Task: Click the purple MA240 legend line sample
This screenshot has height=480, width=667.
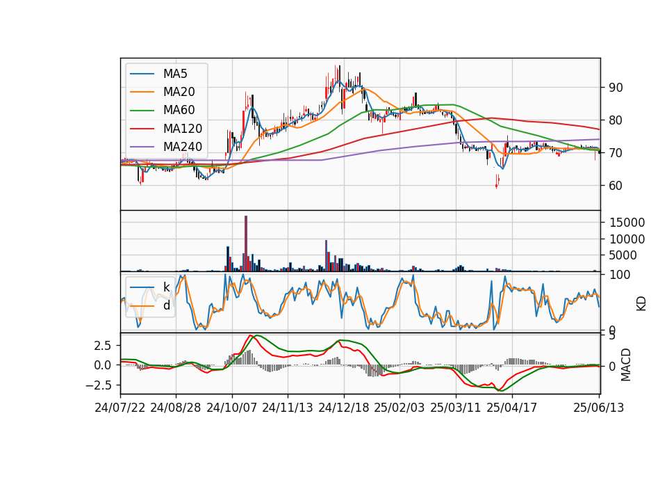Action: point(142,147)
